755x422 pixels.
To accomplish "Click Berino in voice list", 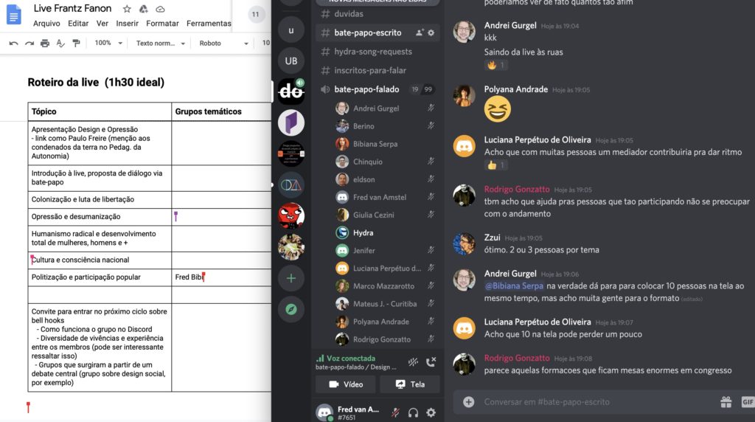I will 385,126.
